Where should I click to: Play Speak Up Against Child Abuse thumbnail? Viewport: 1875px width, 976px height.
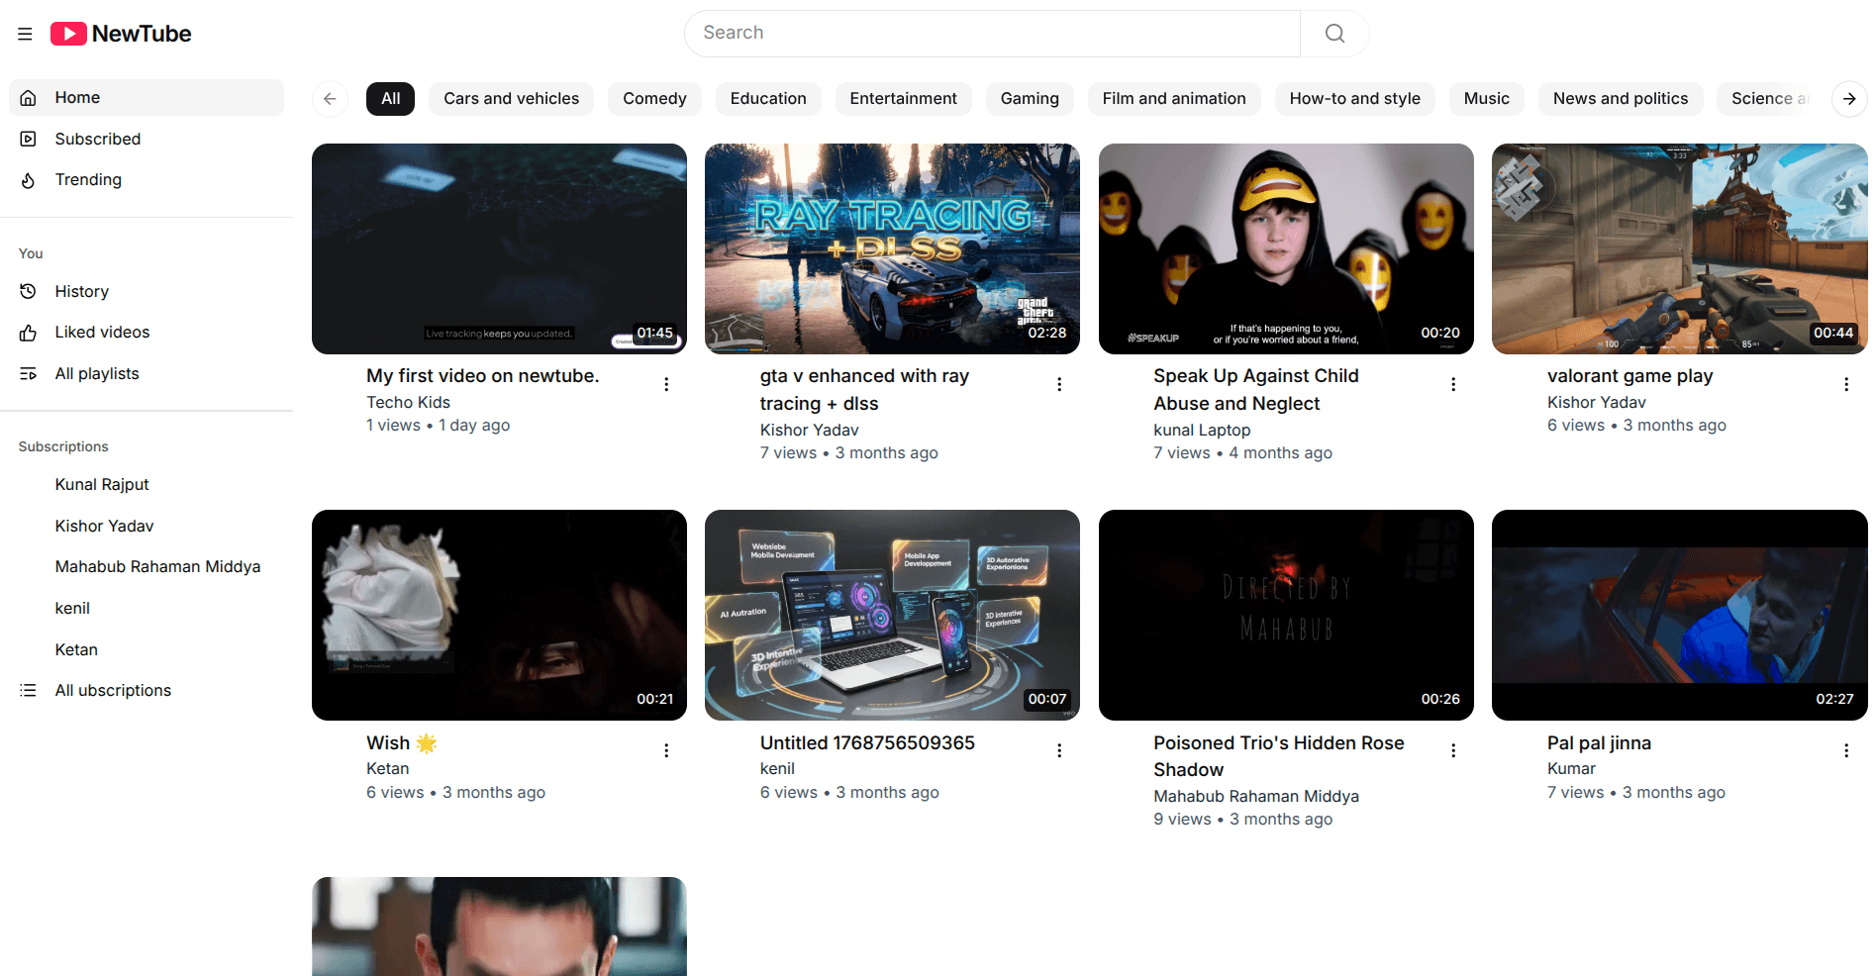pyautogui.click(x=1286, y=248)
